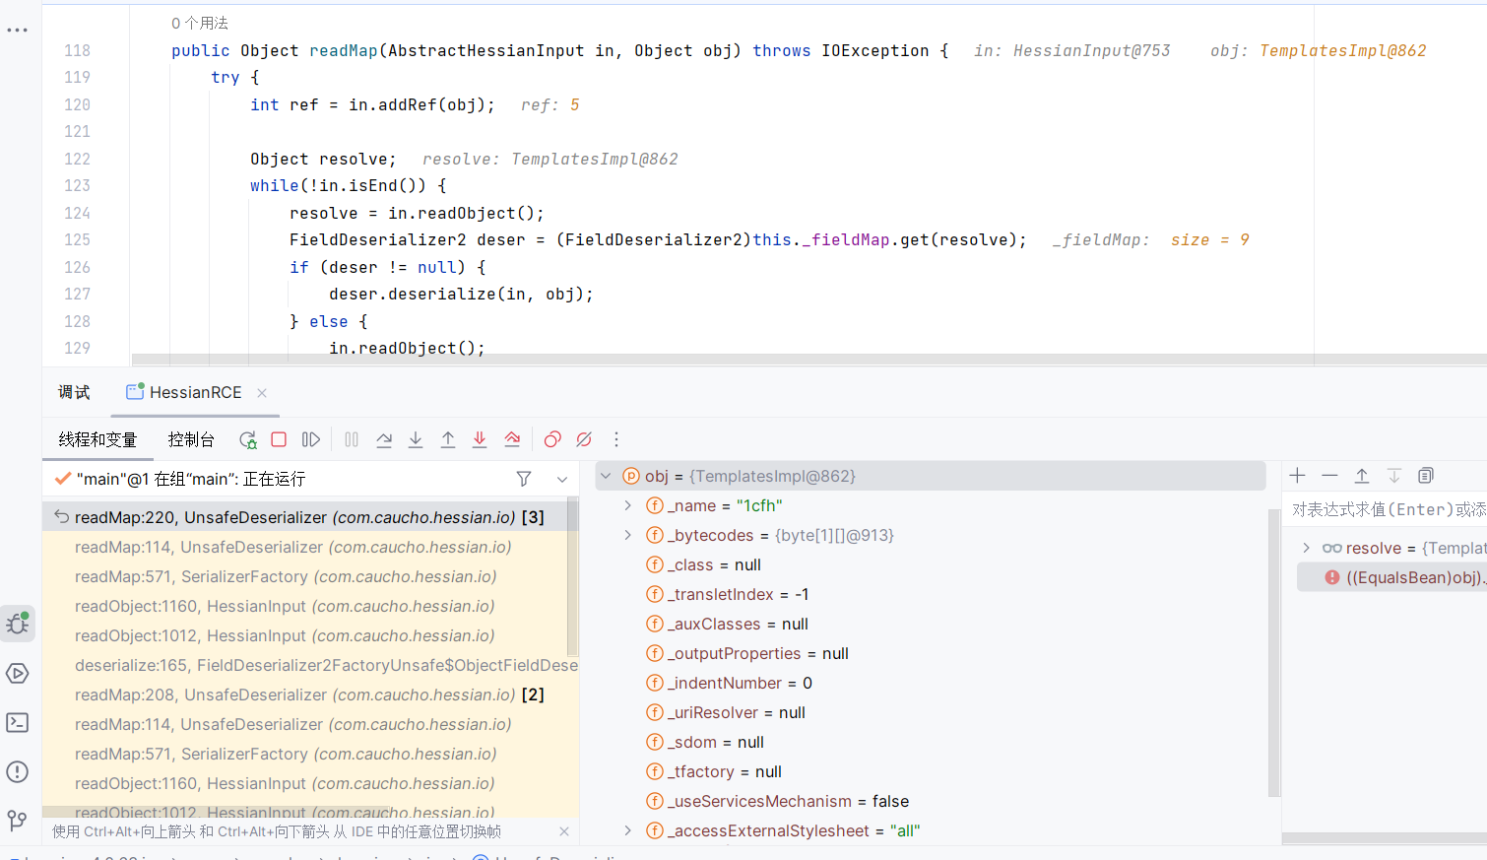Click the watches pane horizontal scrollbar
Viewport: 1487px width, 860px height.
1385,838
